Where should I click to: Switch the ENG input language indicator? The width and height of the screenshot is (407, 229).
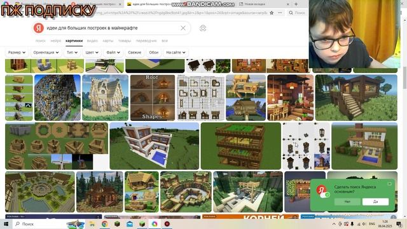click(371, 224)
